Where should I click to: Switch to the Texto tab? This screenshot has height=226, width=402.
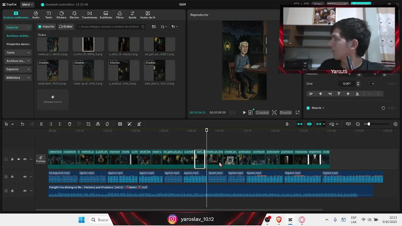pos(49,15)
